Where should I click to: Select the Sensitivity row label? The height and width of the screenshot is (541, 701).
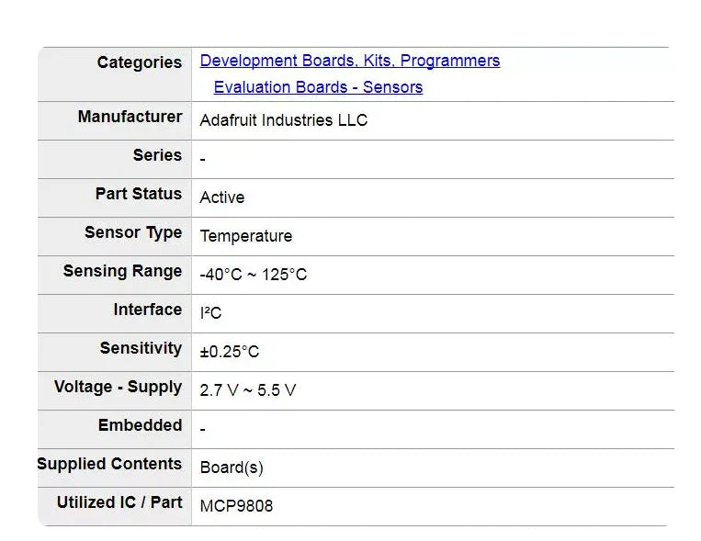pyautogui.click(x=141, y=348)
